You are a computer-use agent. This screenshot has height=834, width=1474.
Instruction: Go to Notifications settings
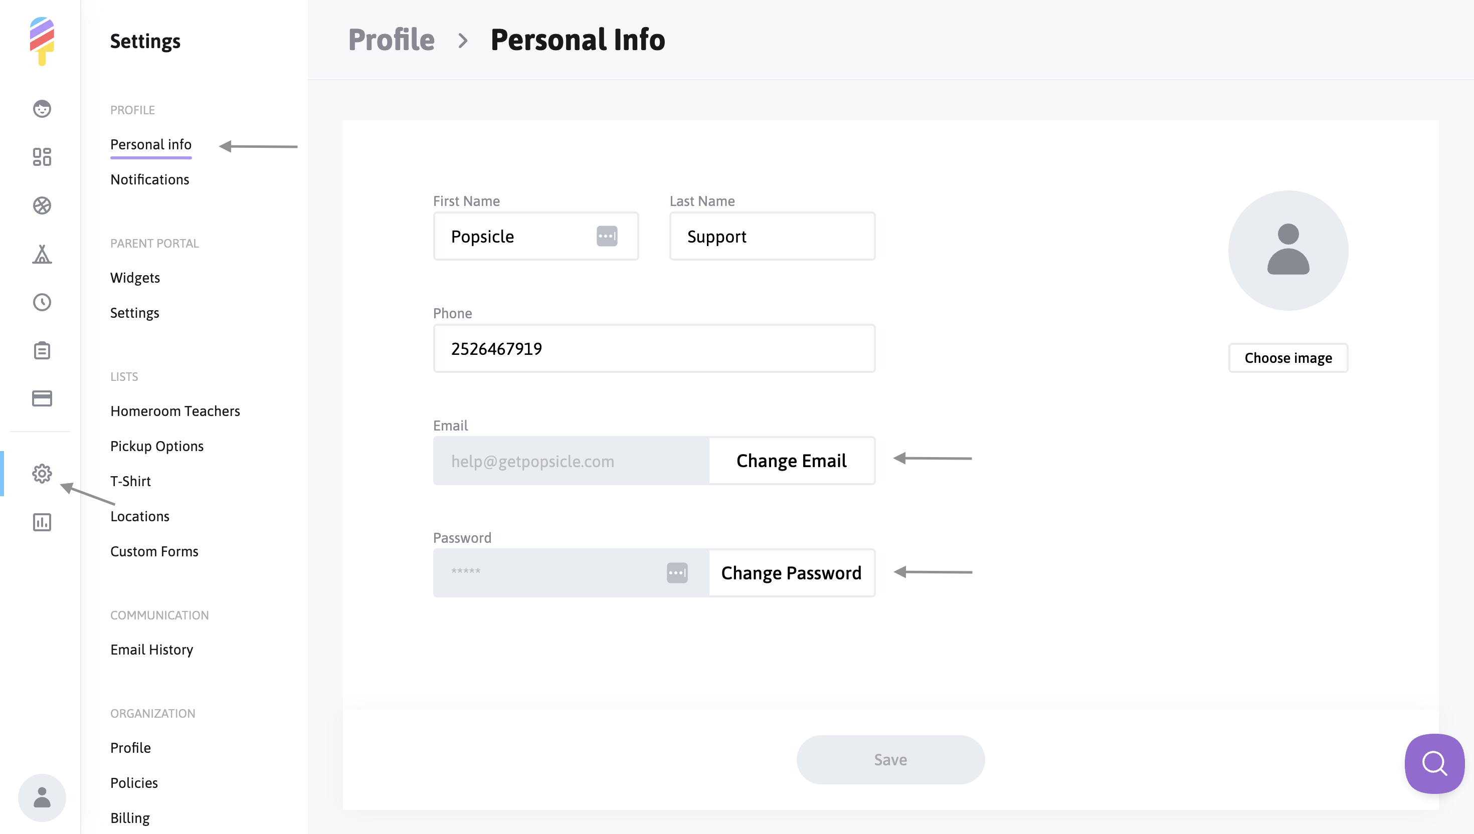[149, 179]
